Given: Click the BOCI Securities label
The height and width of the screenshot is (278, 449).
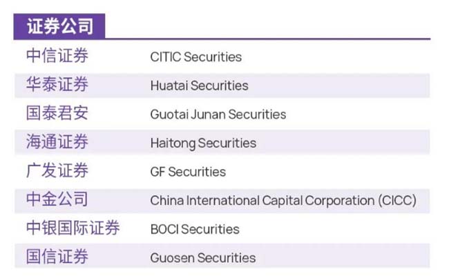Looking at the screenshot, I should 195,229.
